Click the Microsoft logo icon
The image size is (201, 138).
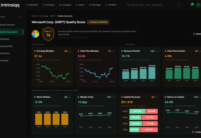click(35, 34)
